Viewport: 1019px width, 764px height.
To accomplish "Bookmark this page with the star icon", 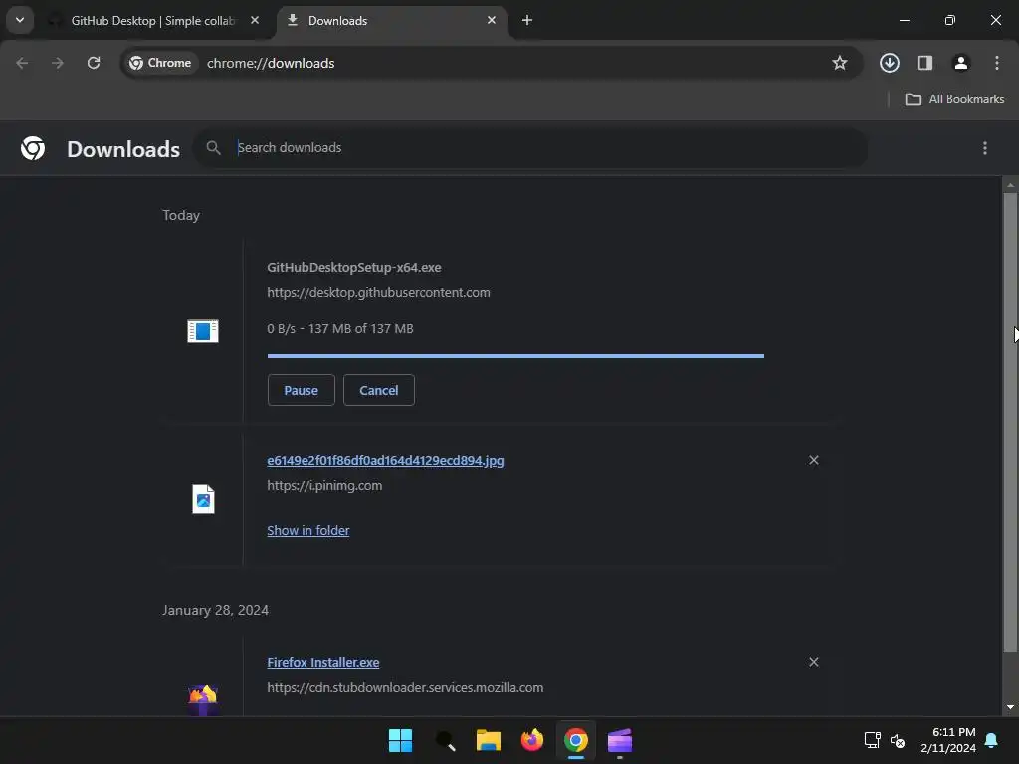I will tap(840, 63).
